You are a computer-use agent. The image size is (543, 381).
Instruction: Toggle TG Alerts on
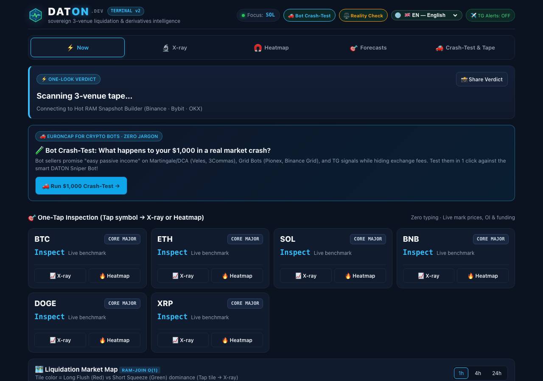(490, 15)
